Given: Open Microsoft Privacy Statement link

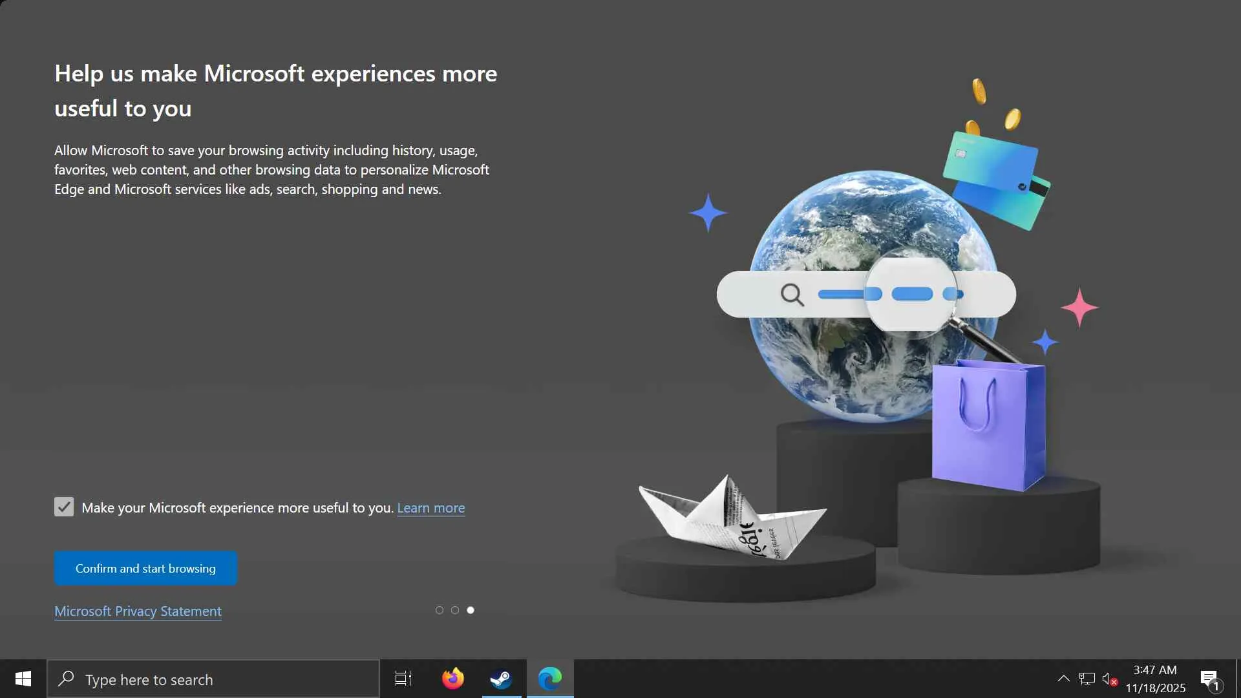Looking at the screenshot, I should click(138, 611).
